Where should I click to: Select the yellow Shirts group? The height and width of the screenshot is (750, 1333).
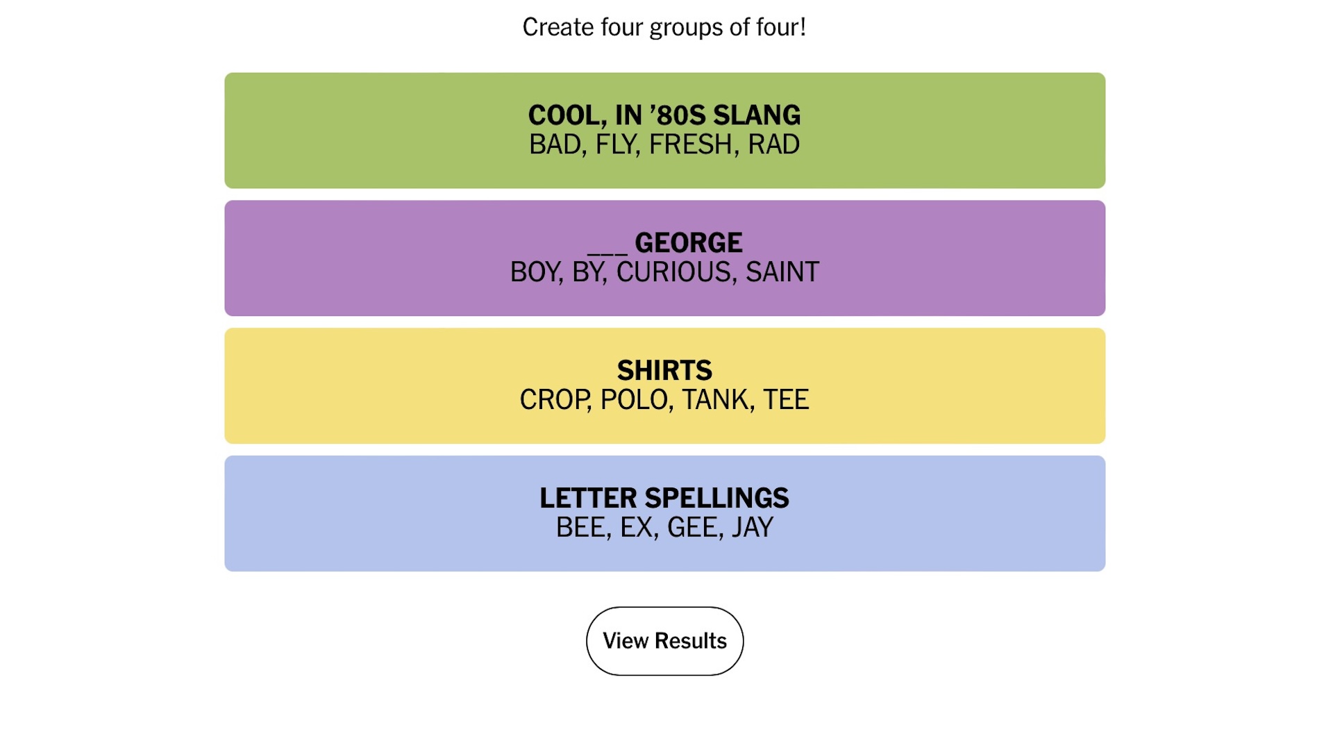664,386
